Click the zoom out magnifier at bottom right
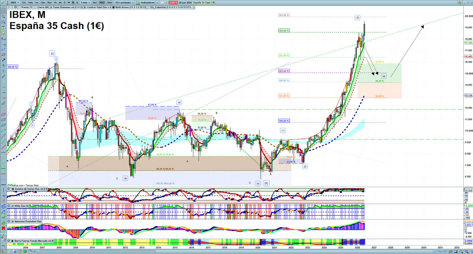Viewport: 473px width, 254px height. [x=461, y=251]
